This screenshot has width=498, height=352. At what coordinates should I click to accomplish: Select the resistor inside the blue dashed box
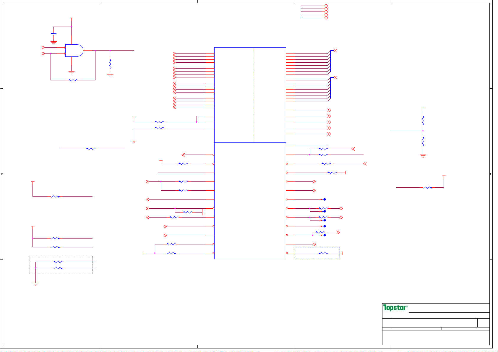(323, 253)
